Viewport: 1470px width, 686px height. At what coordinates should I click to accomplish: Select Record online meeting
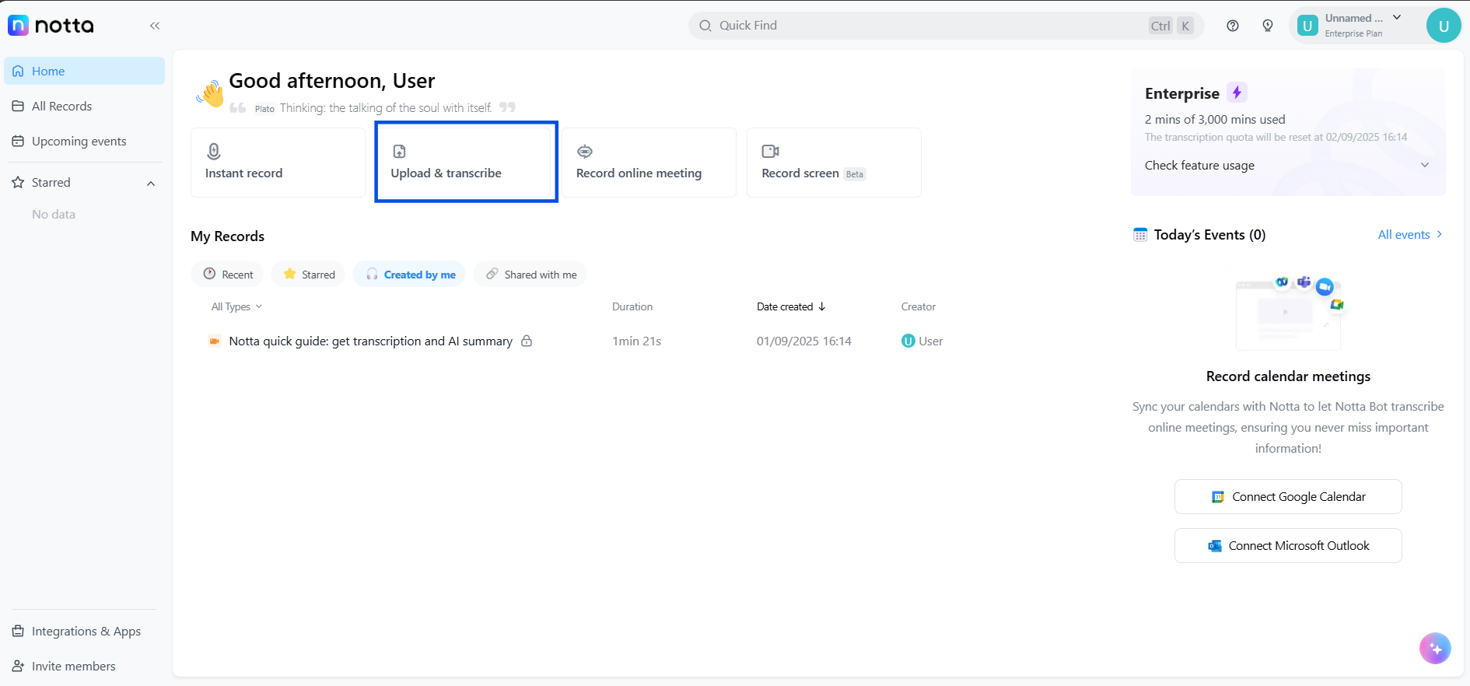click(x=649, y=163)
